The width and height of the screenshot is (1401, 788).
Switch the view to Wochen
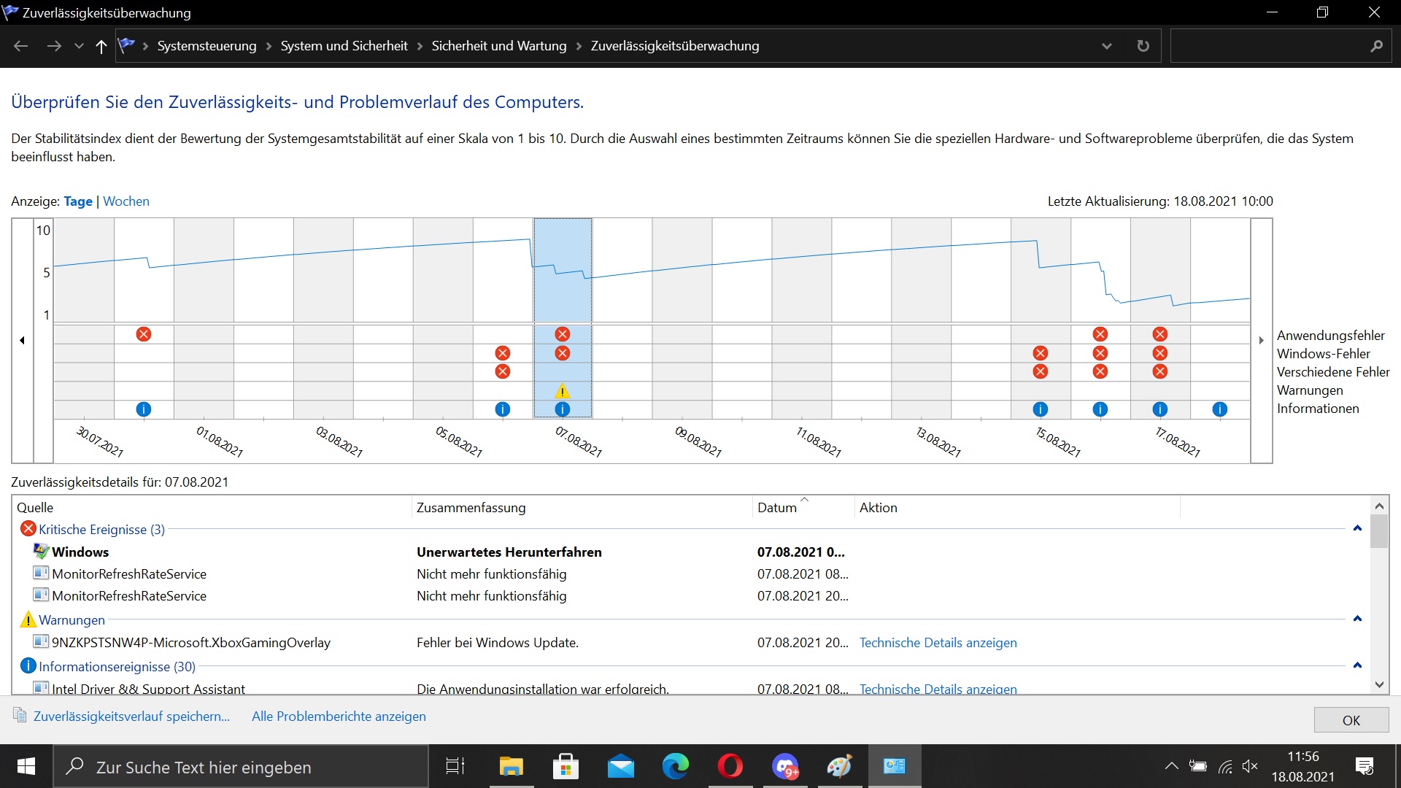coord(126,201)
